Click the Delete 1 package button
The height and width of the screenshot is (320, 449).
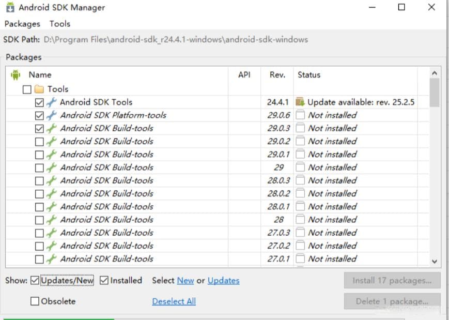coord(392,301)
